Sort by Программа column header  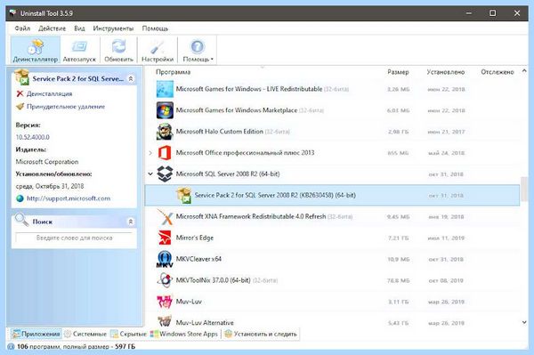click(x=173, y=72)
